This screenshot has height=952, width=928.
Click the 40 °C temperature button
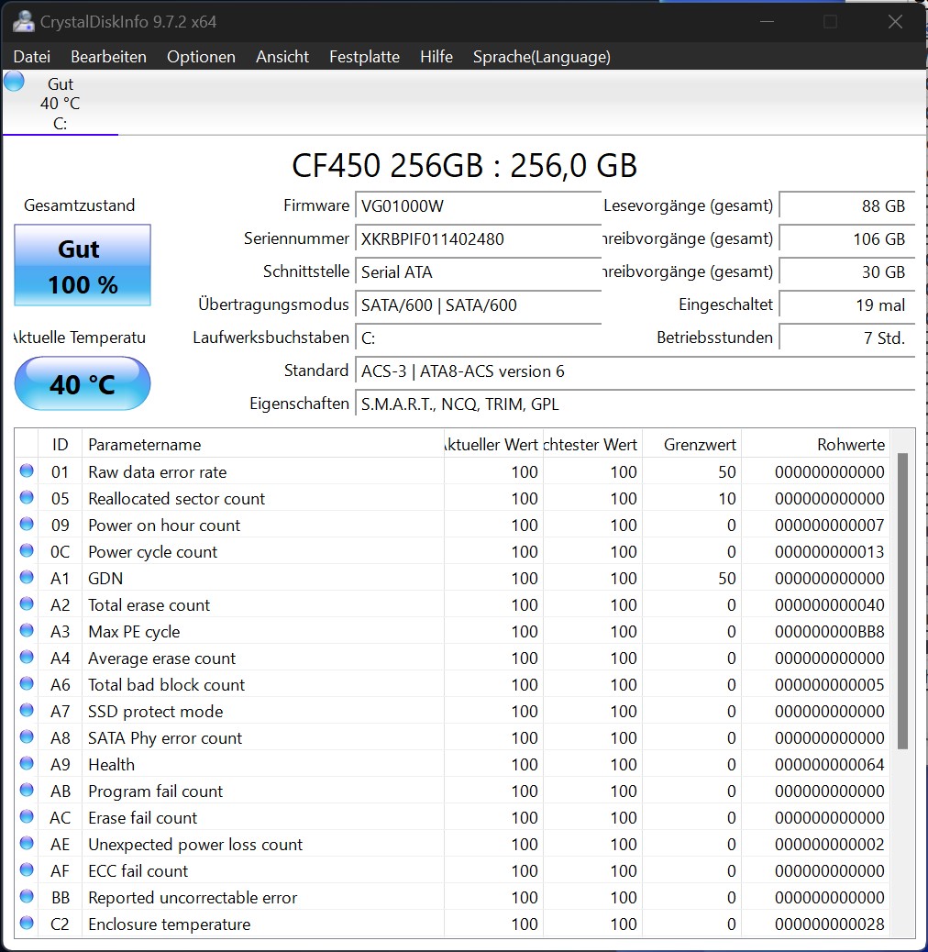pyautogui.click(x=83, y=383)
